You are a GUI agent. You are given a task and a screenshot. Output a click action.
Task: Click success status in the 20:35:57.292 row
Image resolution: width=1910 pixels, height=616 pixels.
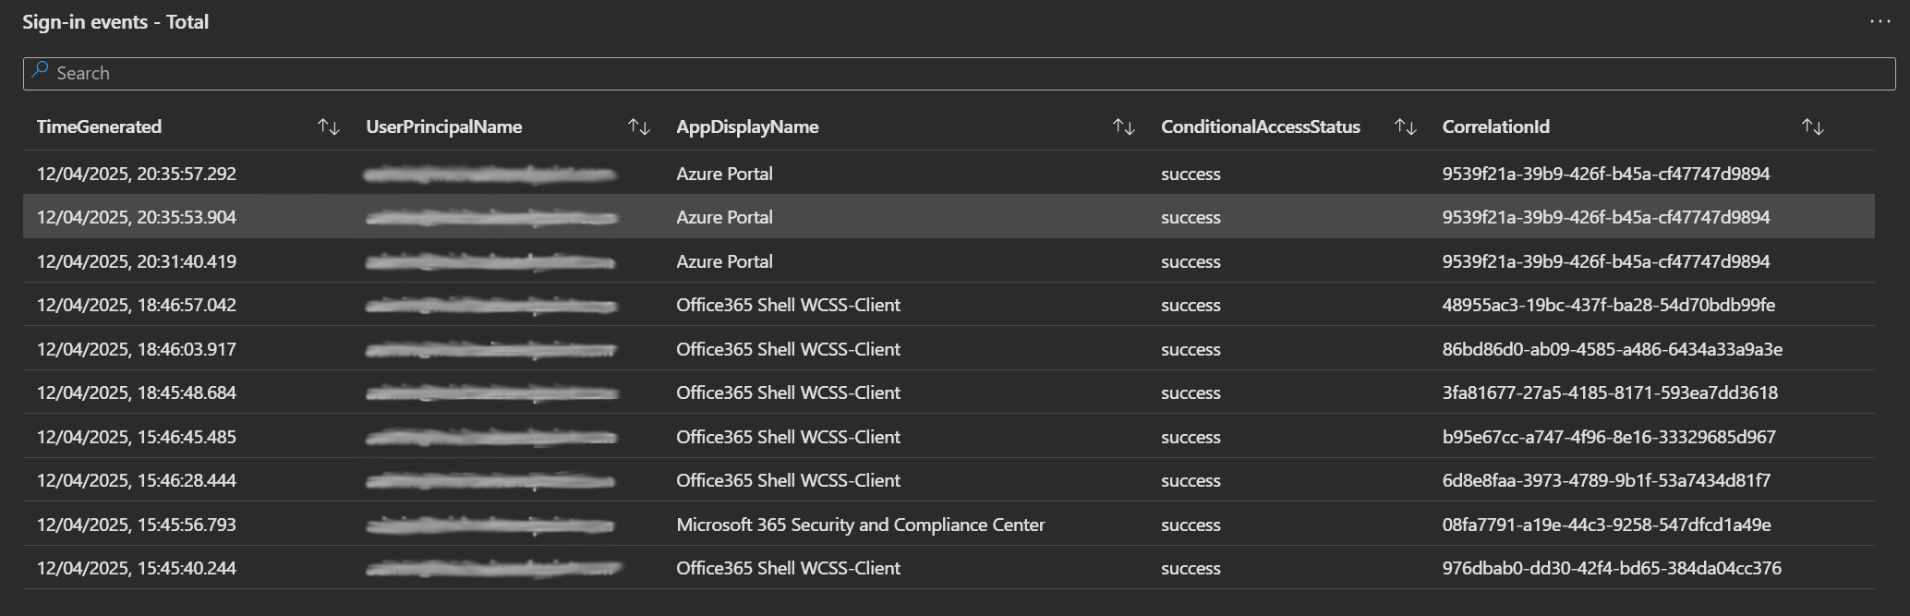click(x=1191, y=174)
